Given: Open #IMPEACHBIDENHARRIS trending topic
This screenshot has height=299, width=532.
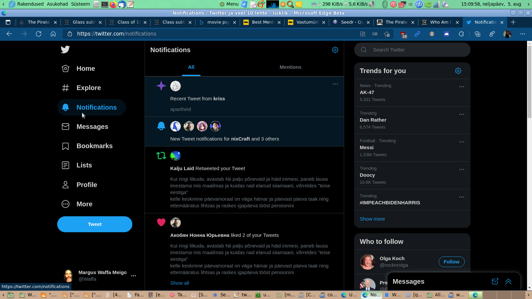Looking at the screenshot, I should click(412, 200).
